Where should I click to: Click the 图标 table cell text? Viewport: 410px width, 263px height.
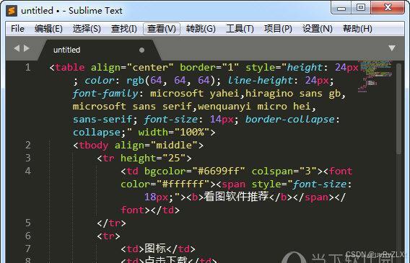coord(155,249)
